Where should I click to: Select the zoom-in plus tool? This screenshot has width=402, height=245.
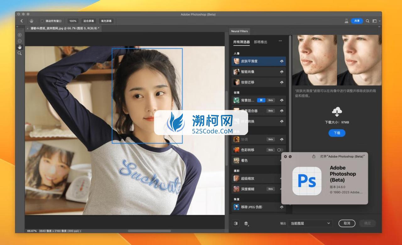click(x=19, y=35)
